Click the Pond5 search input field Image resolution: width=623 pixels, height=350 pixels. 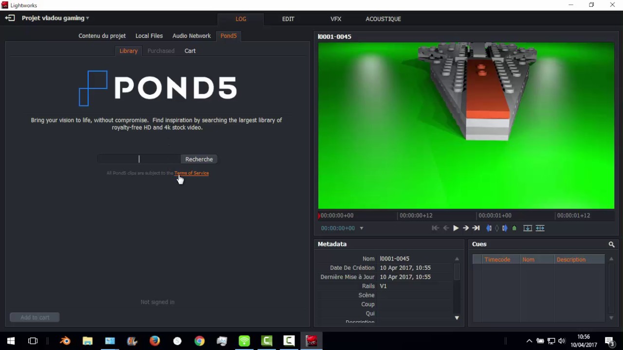click(139, 159)
